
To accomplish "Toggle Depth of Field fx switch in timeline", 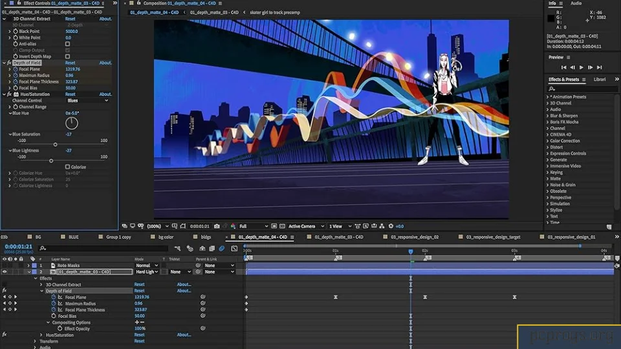I will tap(5, 291).
